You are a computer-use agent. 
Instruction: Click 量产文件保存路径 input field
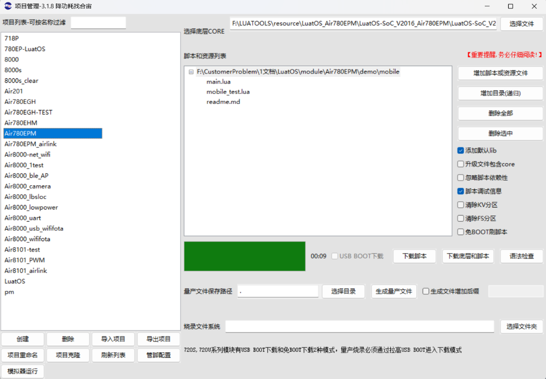(278, 291)
